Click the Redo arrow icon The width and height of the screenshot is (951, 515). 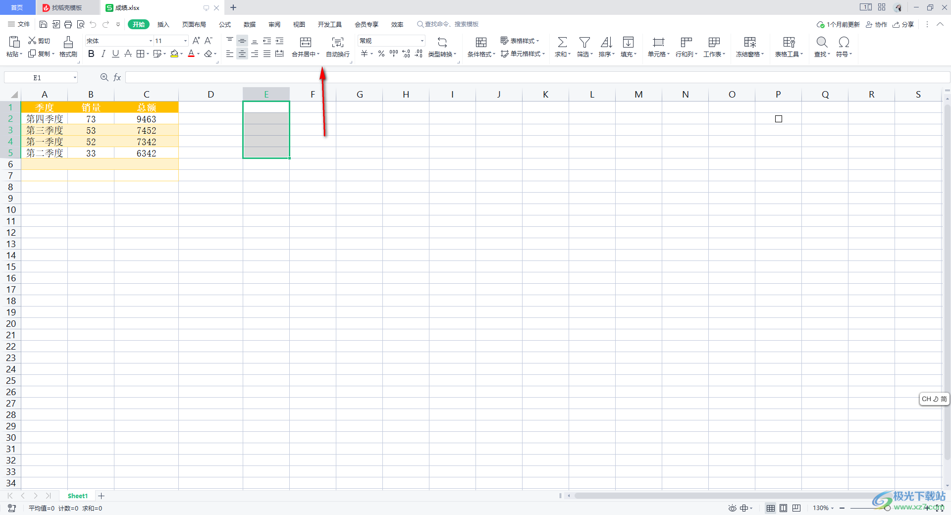click(x=106, y=24)
